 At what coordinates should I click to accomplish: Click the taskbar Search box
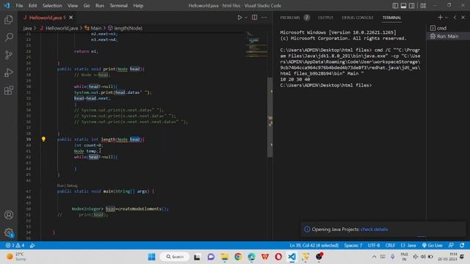click(175, 257)
